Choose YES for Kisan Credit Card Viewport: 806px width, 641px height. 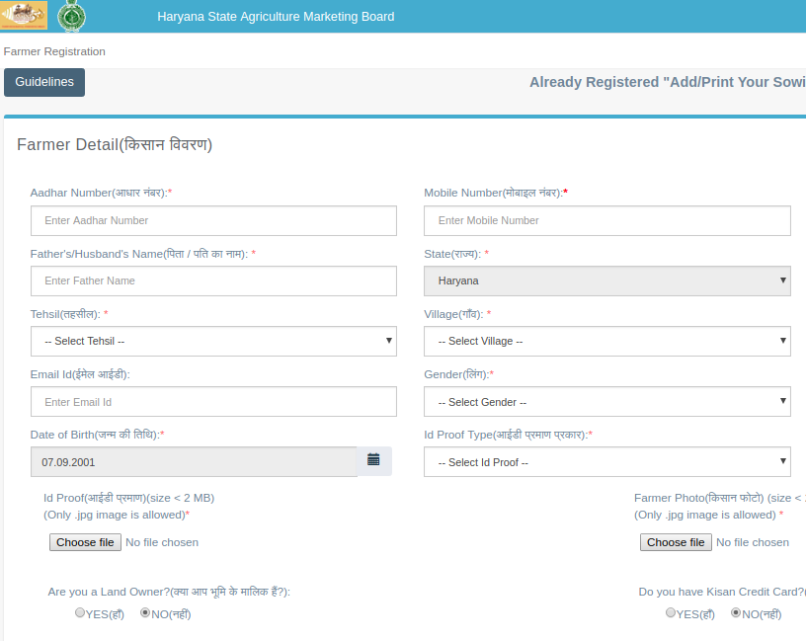click(672, 613)
